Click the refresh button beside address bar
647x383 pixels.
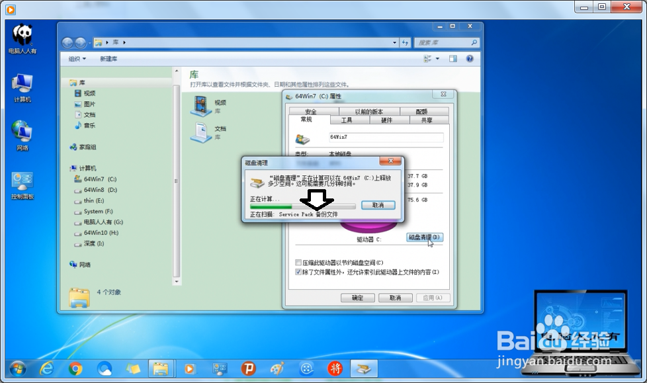point(405,42)
